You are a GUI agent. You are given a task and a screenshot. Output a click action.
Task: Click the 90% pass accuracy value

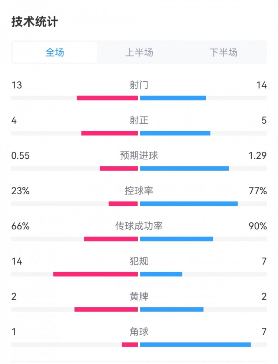[x=258, y=226]
